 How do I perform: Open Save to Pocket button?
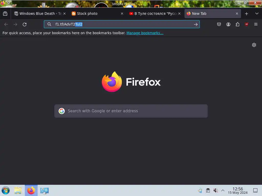[219, 24]
